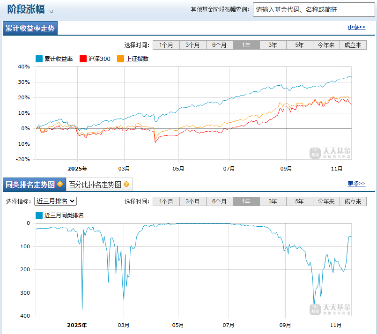Screen dimensions: 377x334
Task: Open the 近三月排名 indicator dropdown
Action: [56, 201]
